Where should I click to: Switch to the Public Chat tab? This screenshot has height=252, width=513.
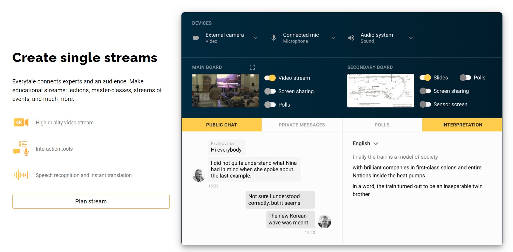pos(222,125)
